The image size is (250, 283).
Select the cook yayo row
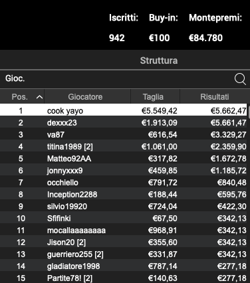click(123, 110)
